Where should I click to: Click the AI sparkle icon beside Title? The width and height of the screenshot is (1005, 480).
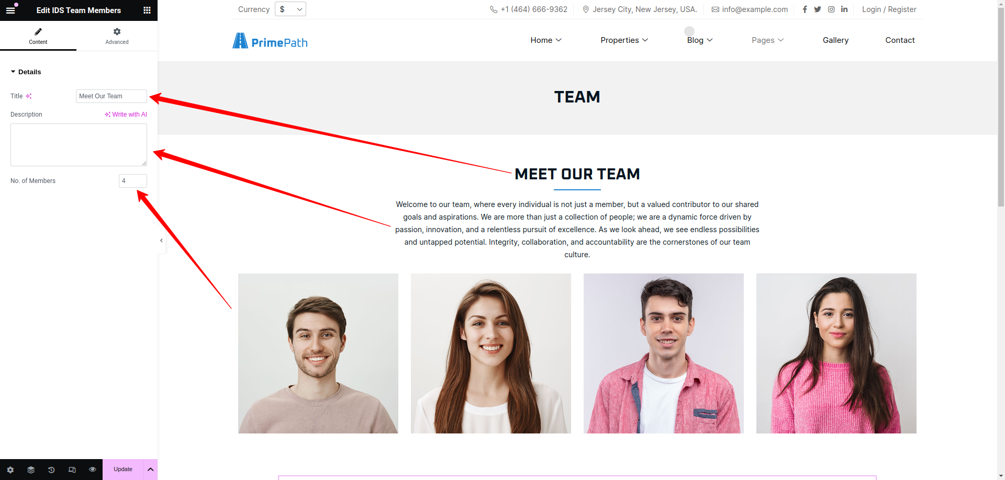[29, 96]
